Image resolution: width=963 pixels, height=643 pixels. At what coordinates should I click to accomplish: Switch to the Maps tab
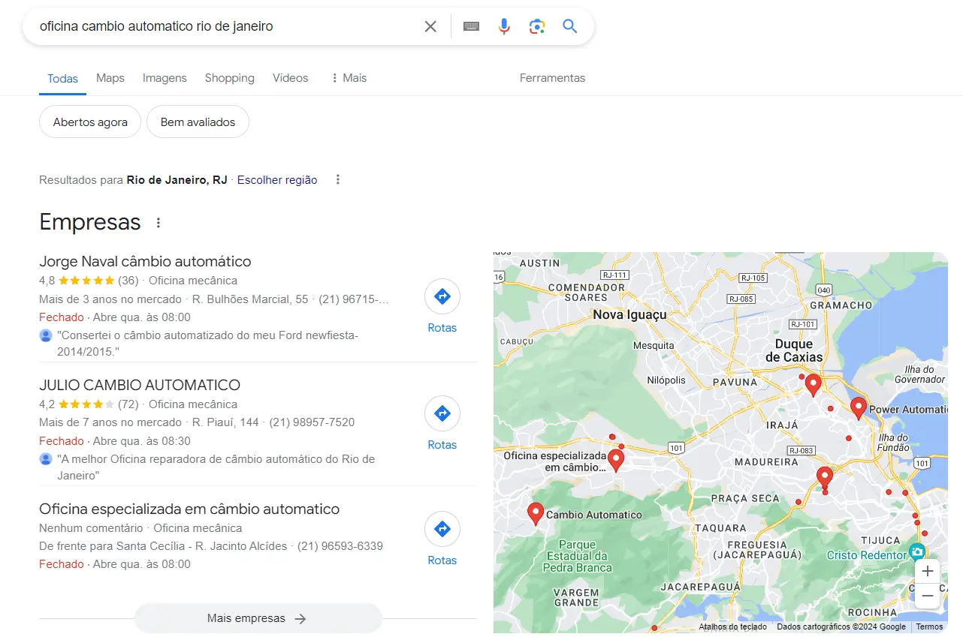[x=110, y=78]
